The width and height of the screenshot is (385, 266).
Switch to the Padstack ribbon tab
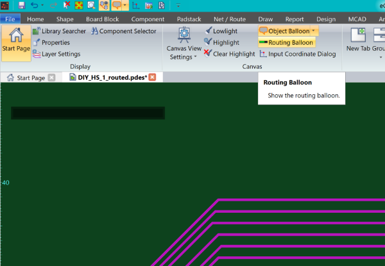coord(190,19)
